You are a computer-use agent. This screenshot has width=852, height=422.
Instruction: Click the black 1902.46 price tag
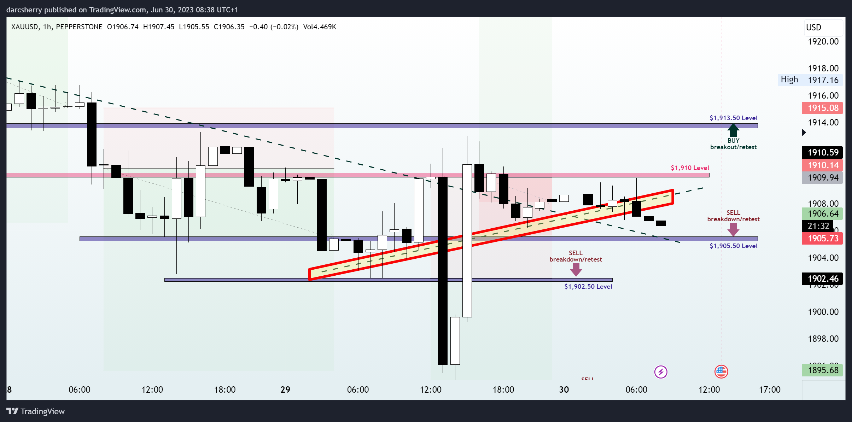pos(822,279)
